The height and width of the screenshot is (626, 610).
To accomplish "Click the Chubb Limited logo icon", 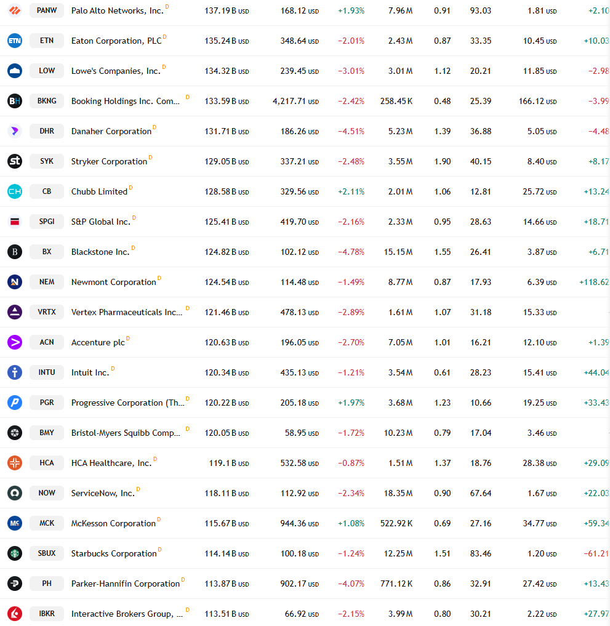I will [x=15, y=191].
